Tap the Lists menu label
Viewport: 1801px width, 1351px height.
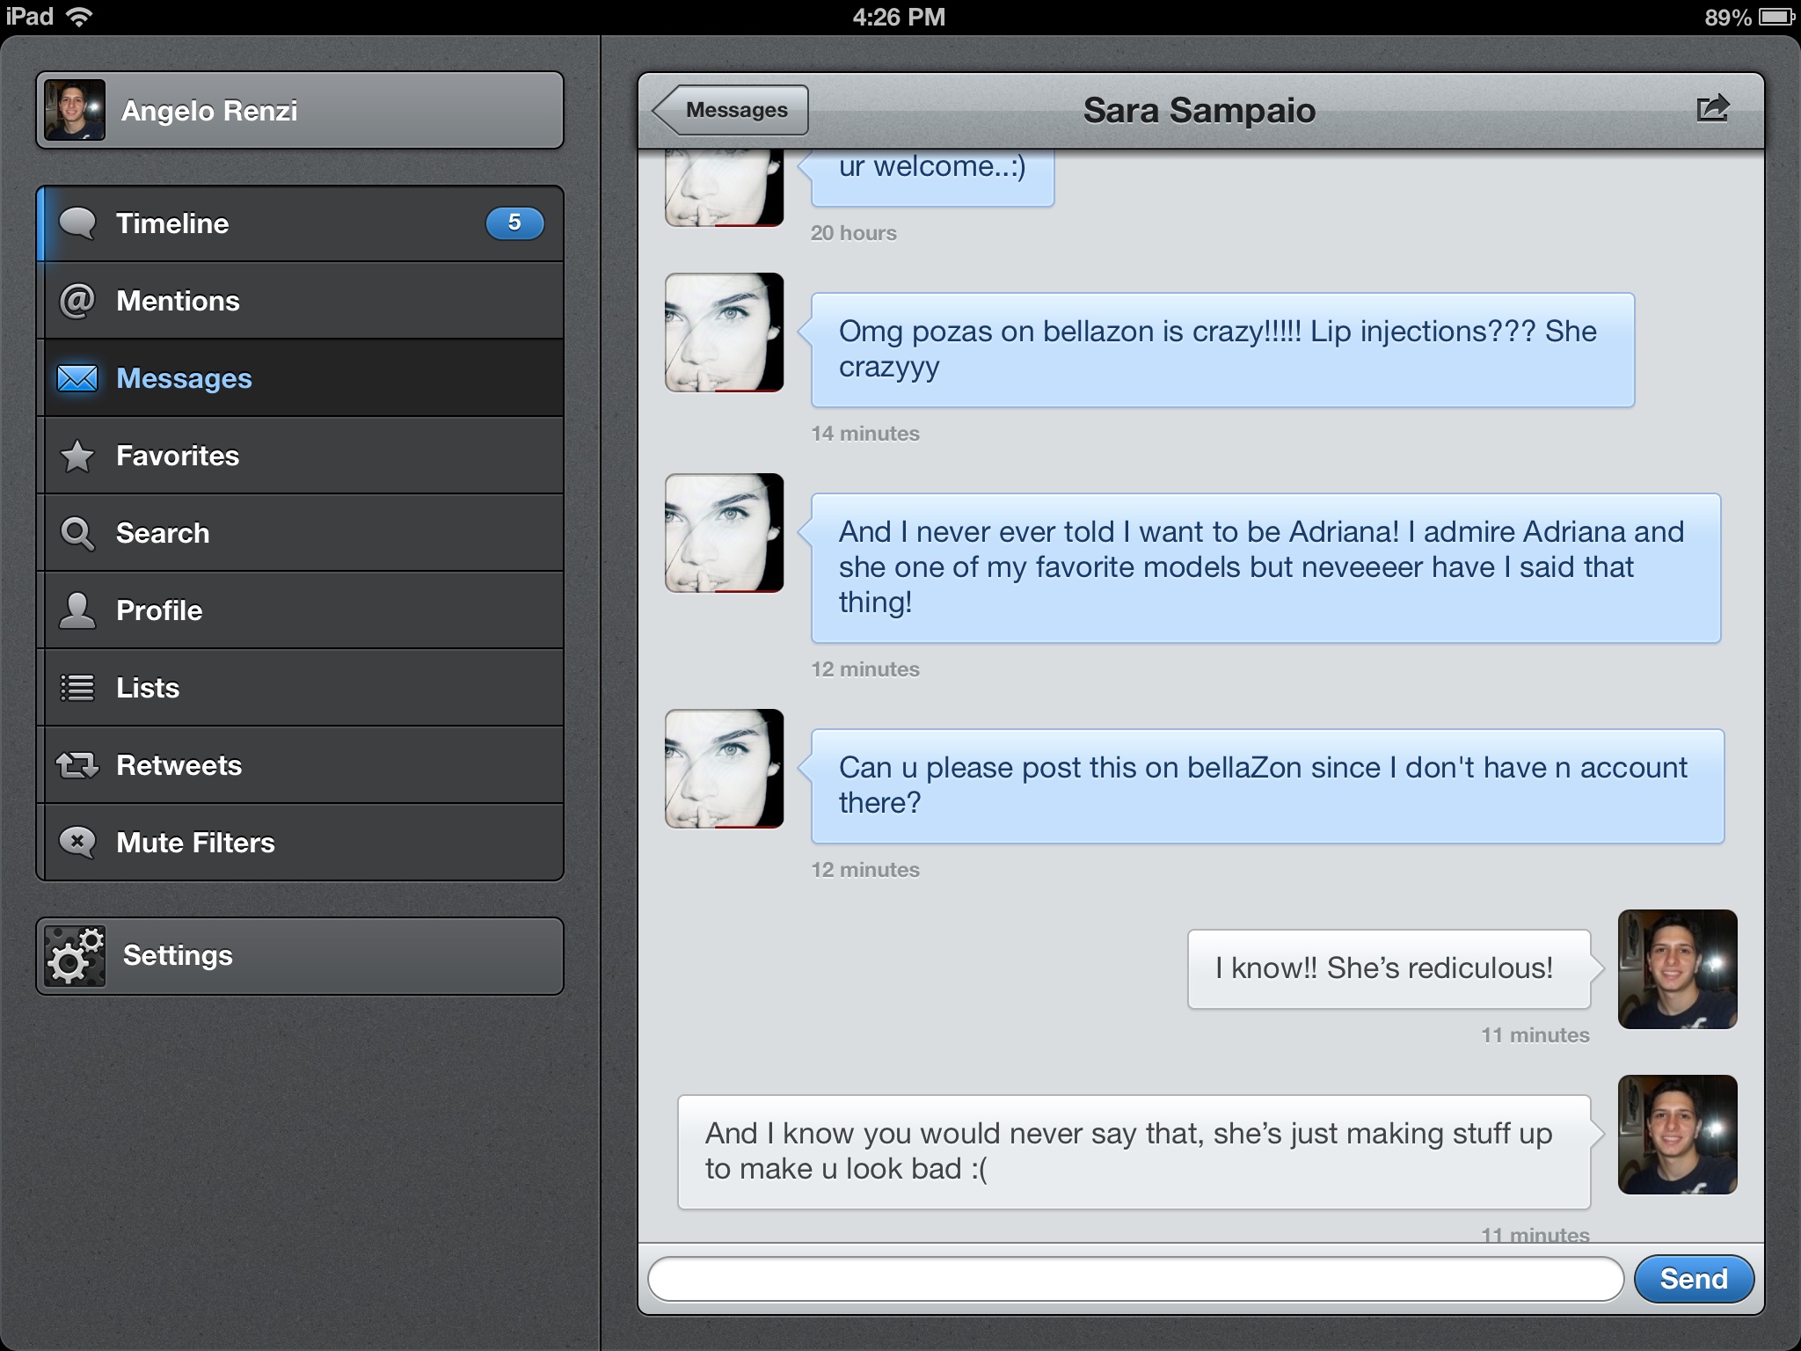coord(148,688)
